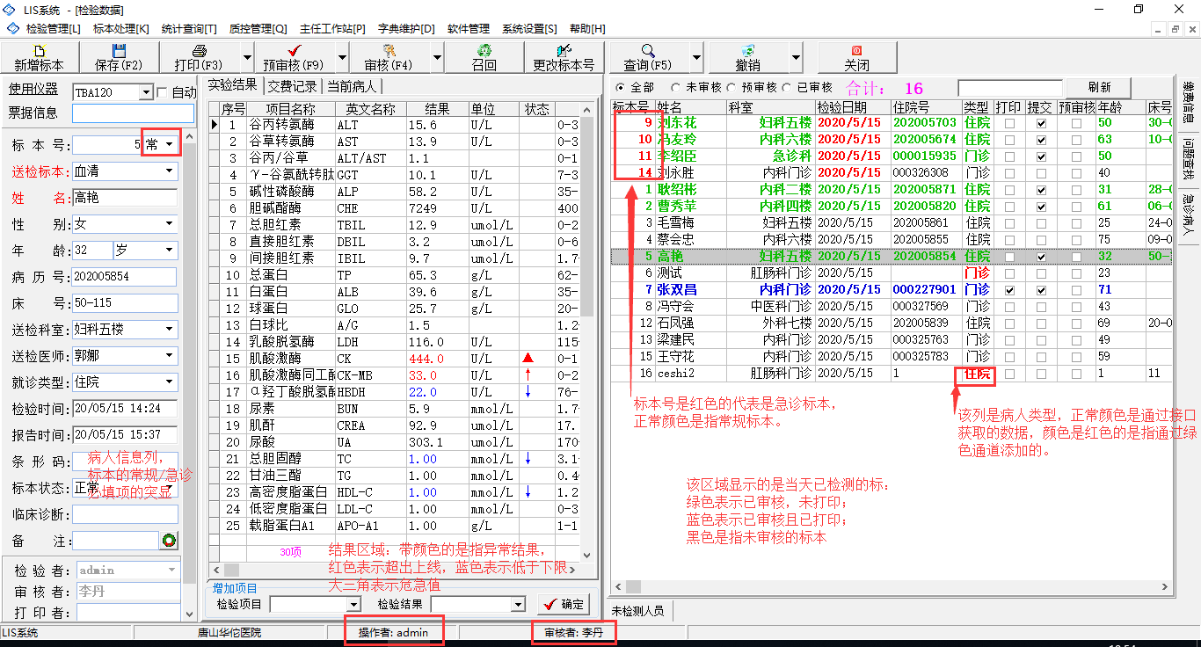The height and width of the screenshot is (647, 1201).
Task: Select patient row 石凤强
Action: coord(892,323)
